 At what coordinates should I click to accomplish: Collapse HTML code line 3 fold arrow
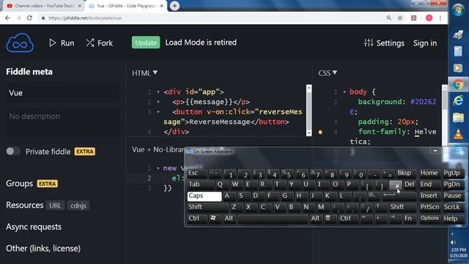(x=158, y=111)
